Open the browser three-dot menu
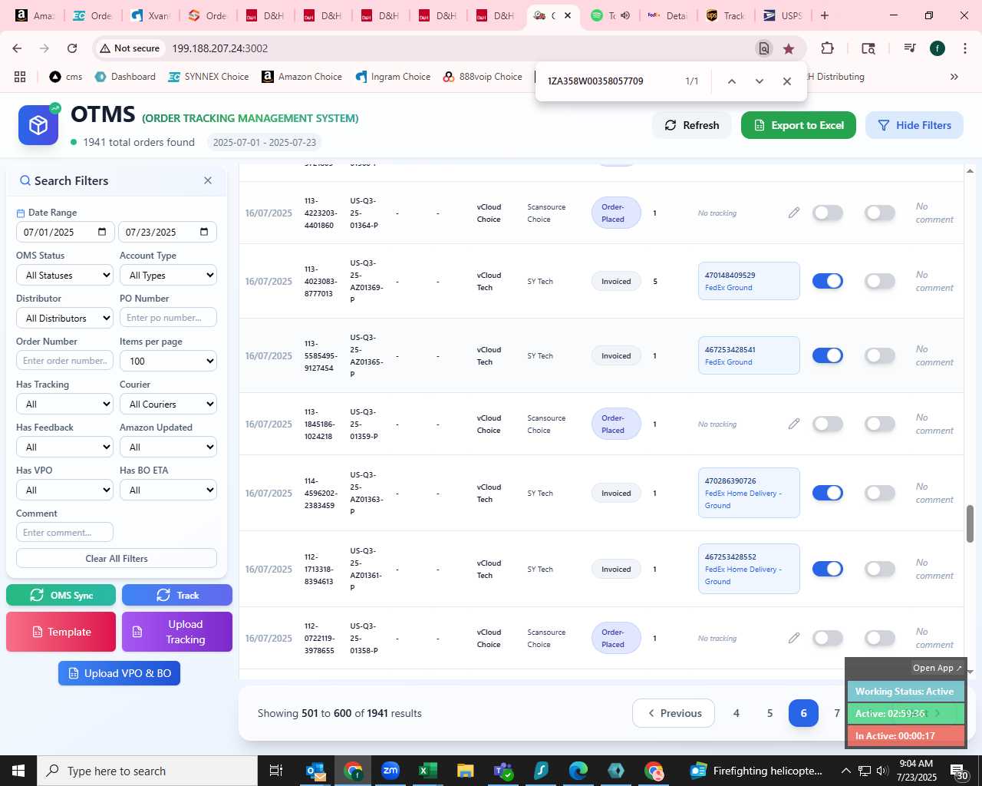This screenshot has width=982, height=786. click(x=965, y=48)
